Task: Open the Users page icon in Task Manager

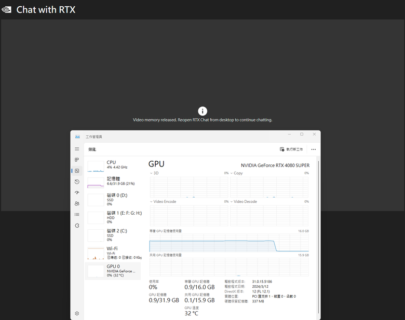Action: pos(77,204)
